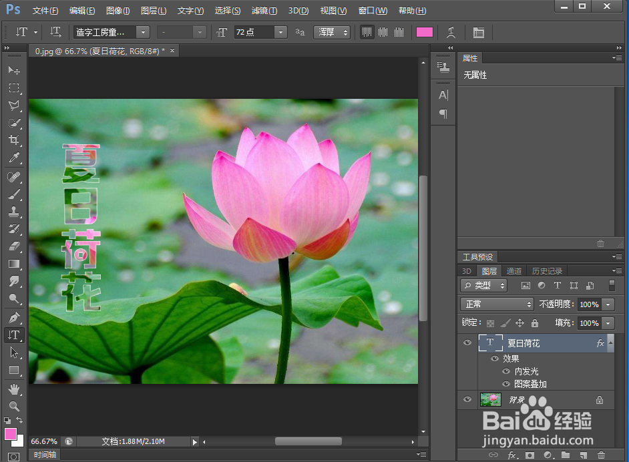Open the Paragraph panel icon
Image resolution: width=629 pixels, height=462 pixels.
click(x=443, y=114)
